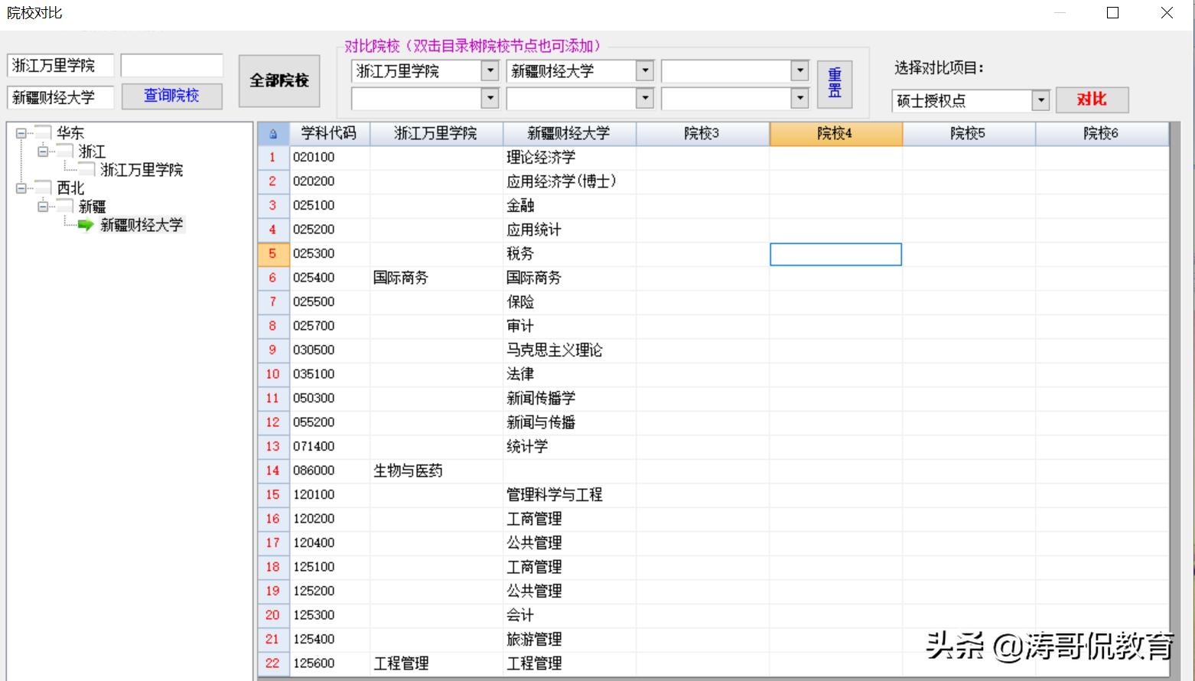Open the 浙江万里学院 comparison school dropdown

tap(490, 70)
